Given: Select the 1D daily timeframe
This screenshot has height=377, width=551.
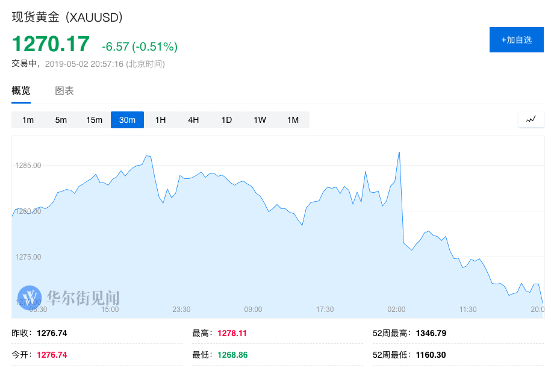Looking at the screenshot, I should tap(226, 120).
